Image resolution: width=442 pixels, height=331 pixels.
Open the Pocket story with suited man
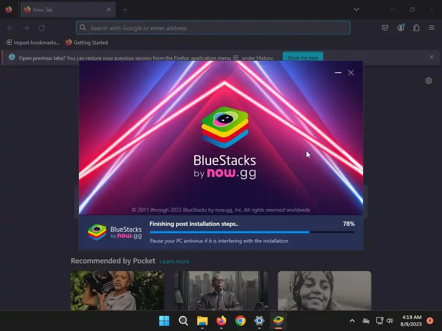point(221,291)
